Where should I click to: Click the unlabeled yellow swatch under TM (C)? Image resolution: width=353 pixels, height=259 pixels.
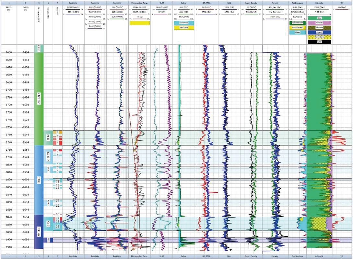(x=140, y=23)
